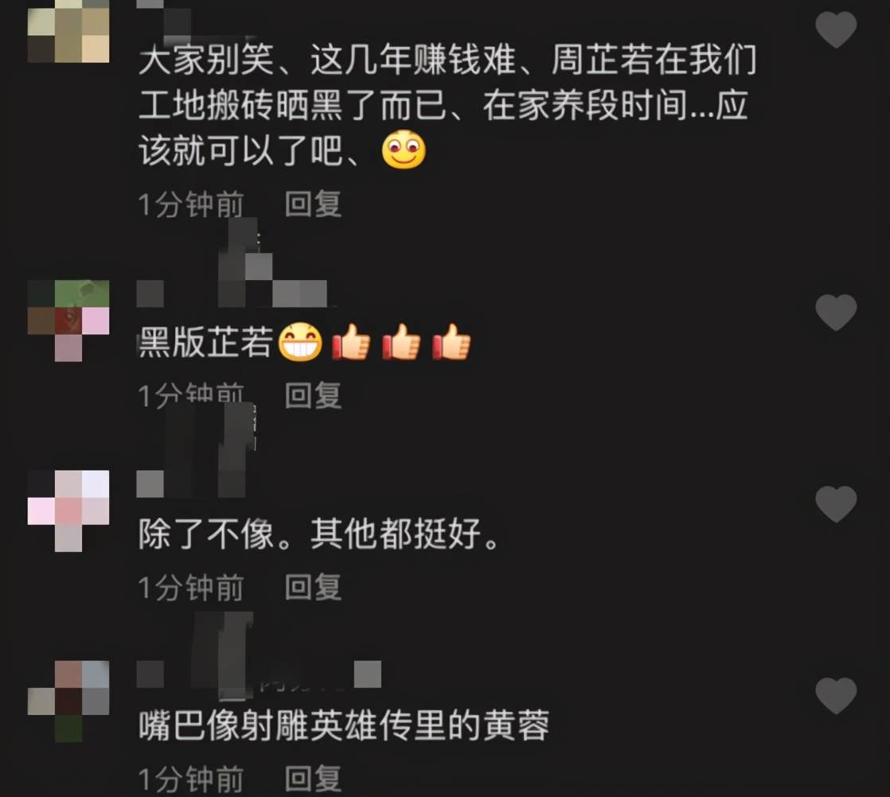Click the blushing emoji after 该就可以了吧
Viewport: 890px width, 797px height.
coord(404,150)
